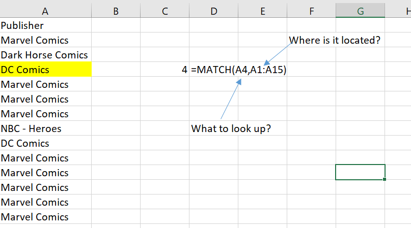Click the Marvel Comics cell directly below DC Comics highlighted
This screenshot has height=228, width=411.
tap(46, 84)
